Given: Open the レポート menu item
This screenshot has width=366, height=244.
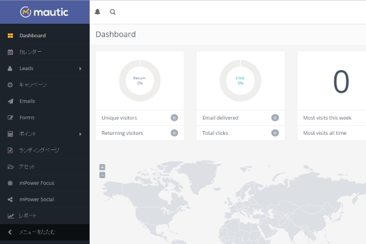Looking at the screenshot, I should 28,216.
